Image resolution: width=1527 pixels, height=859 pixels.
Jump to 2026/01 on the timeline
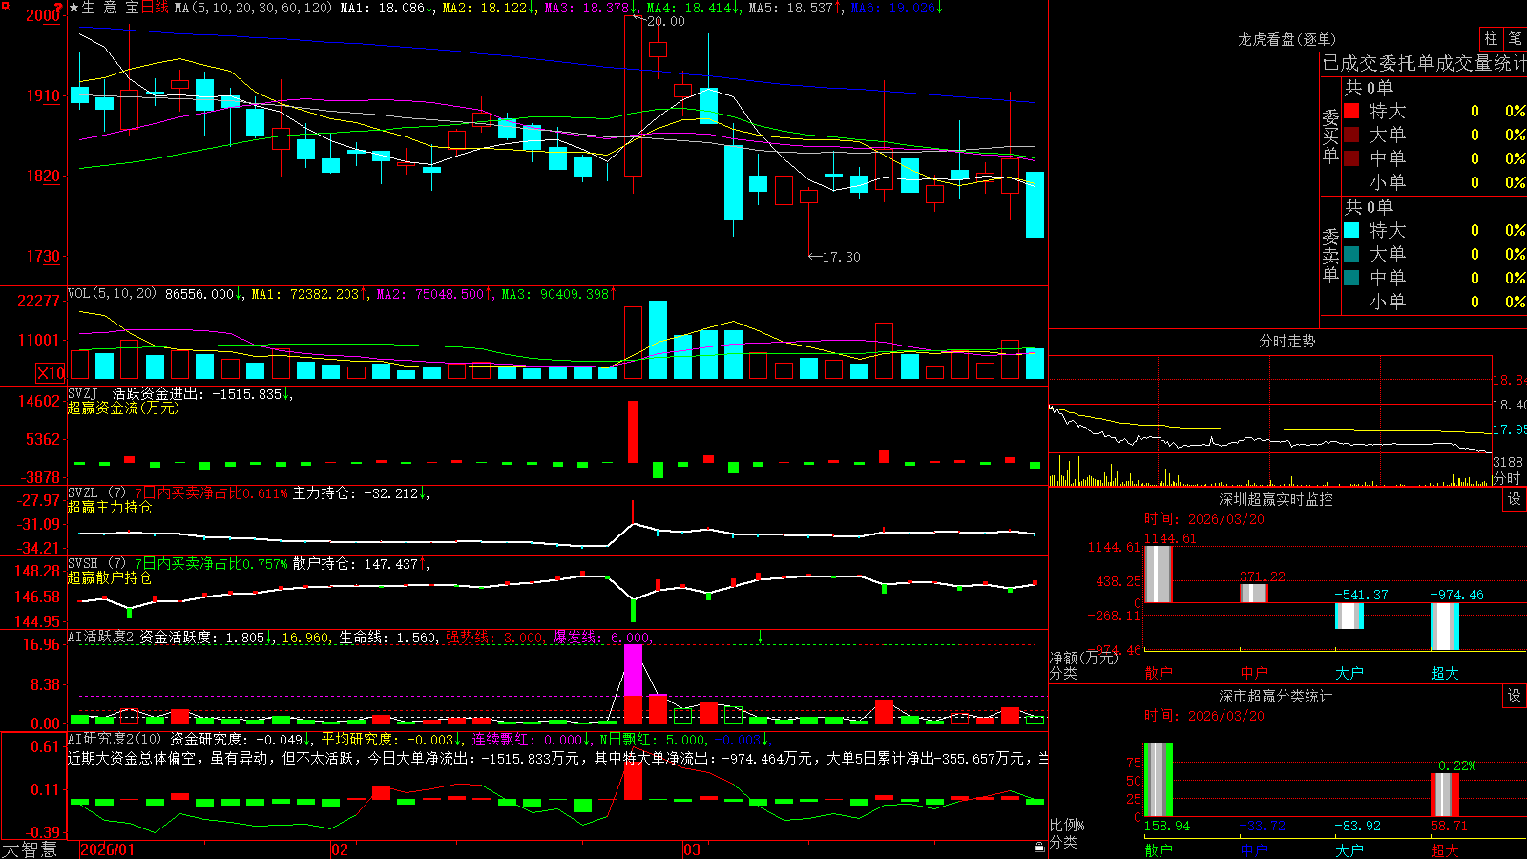(107, 849)
